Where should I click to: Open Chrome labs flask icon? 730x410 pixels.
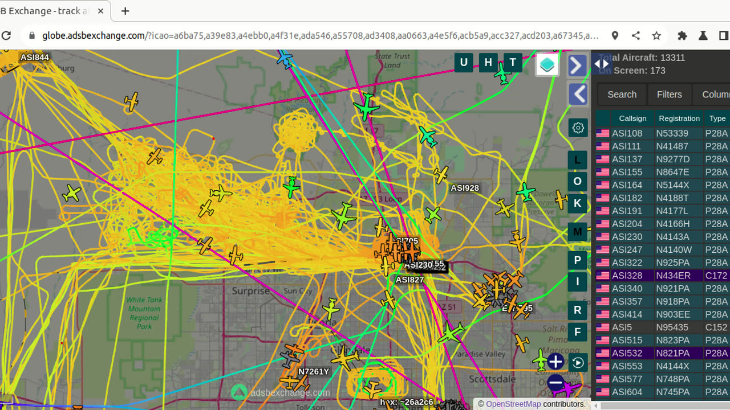tap(703, 35)
